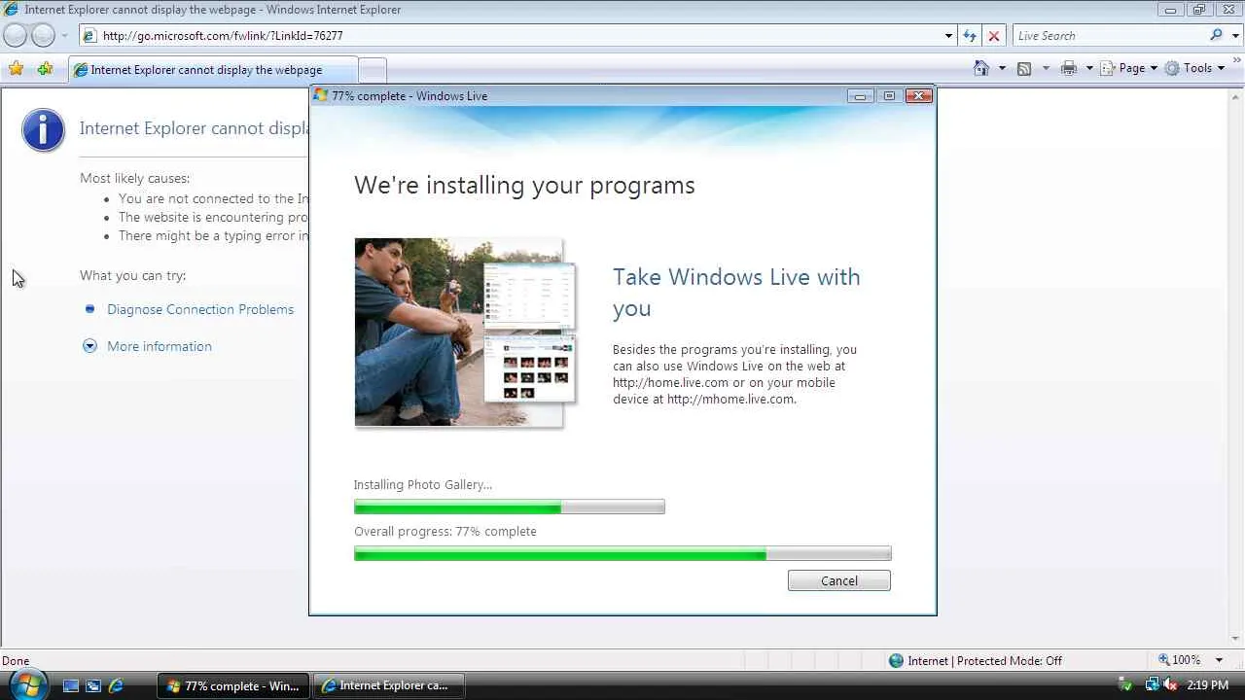Click the Diagnose Connection Problems link
Image resolution: width=1245 pixels, height=700 pixels.
coord(200,309)
